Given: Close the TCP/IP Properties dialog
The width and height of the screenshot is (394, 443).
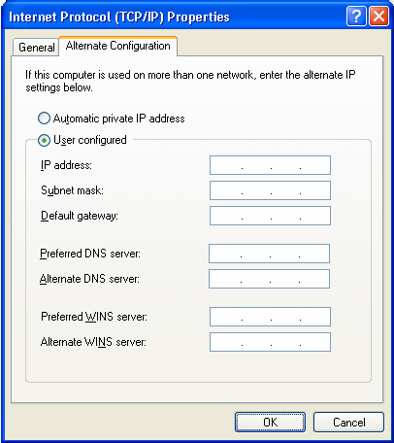Looking at the screenshot, I should tap(378, 17).
